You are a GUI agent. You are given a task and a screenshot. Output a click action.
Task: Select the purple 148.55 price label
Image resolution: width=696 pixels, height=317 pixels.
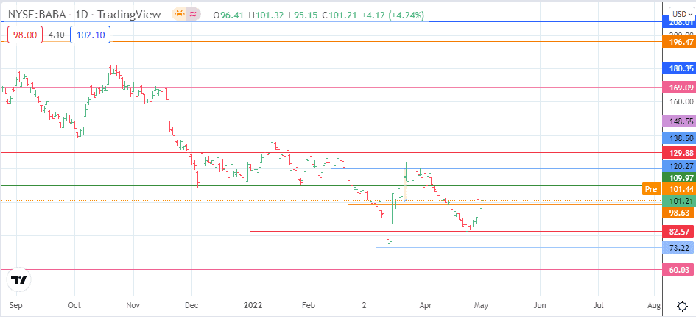[x=678, y=121]
